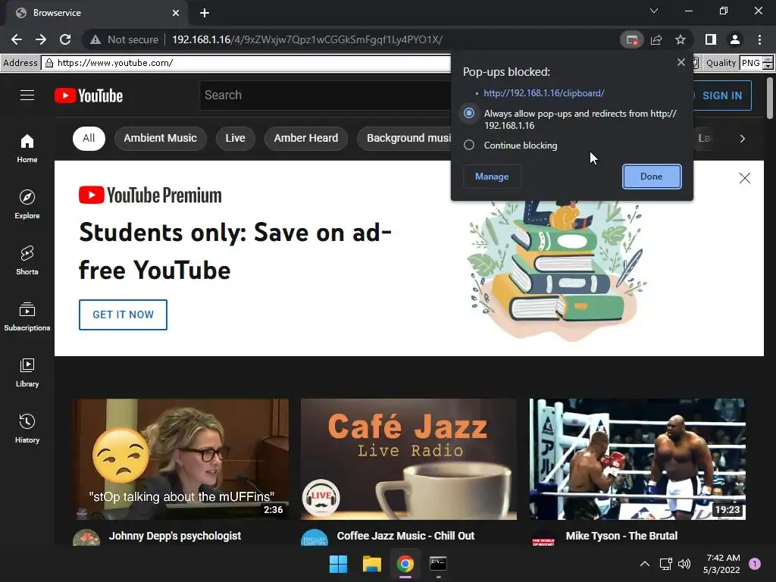Open Johnny Depp's psychologist video thumbnail
Image resolution: width=776 pixels, height=582 pixels.
[x=181, y=458]
